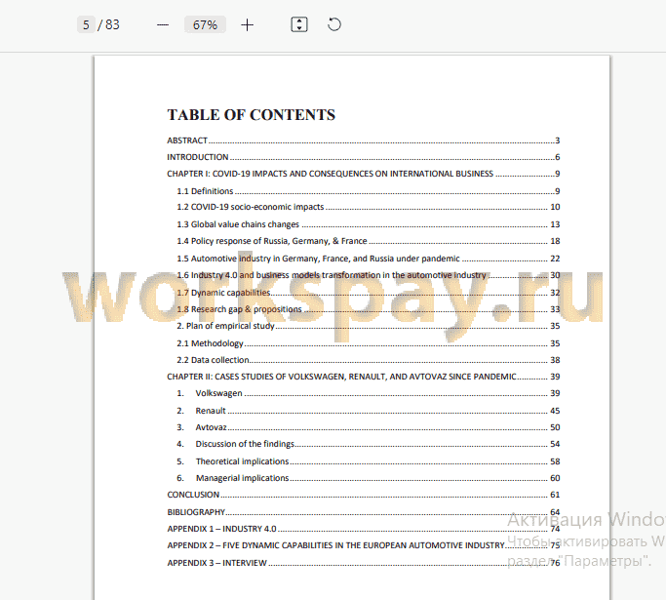Open Chapter II cases studies entry
666x600 pixels.
click(x=363, y=377)
